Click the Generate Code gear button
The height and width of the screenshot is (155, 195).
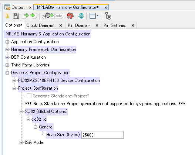click(x=53, y=16)
